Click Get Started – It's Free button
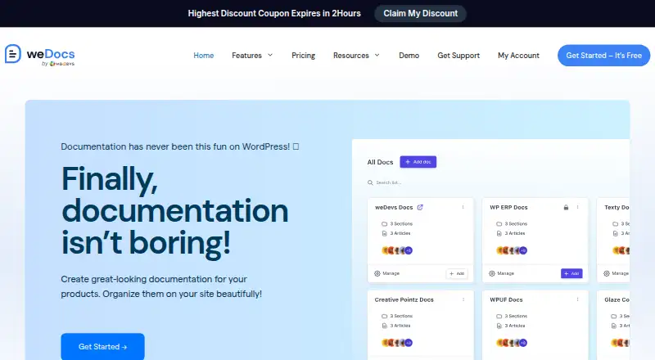Screen dimensions: 655x360 [x=603, y=56]
